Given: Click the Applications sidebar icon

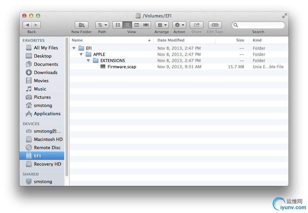Looking at the screenshot, I should point(29,114).
